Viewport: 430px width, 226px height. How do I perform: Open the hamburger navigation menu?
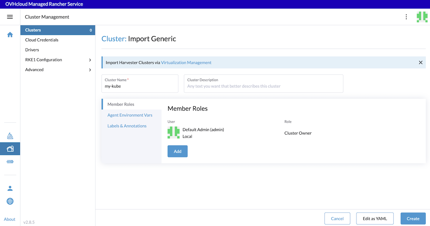[10, 17]
